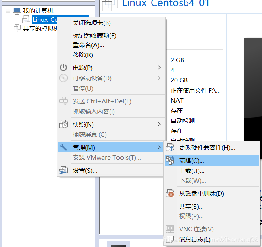Choose 关闭选项卡(B) from context menu
This screenshot has height=247, width=262.
[x=111, y=23]
